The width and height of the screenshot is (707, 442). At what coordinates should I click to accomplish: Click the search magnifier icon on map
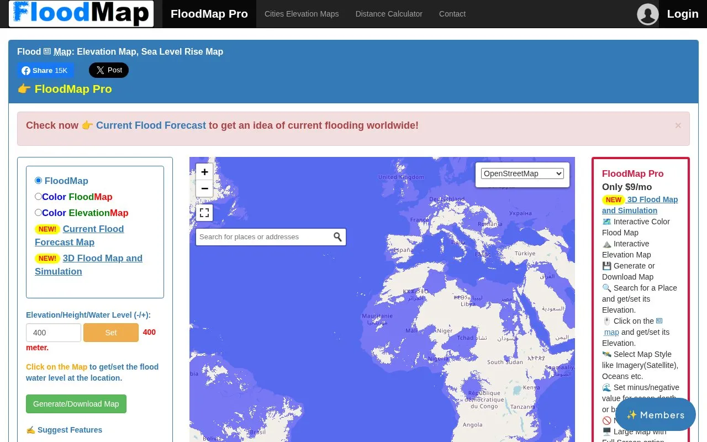(337, 237)
